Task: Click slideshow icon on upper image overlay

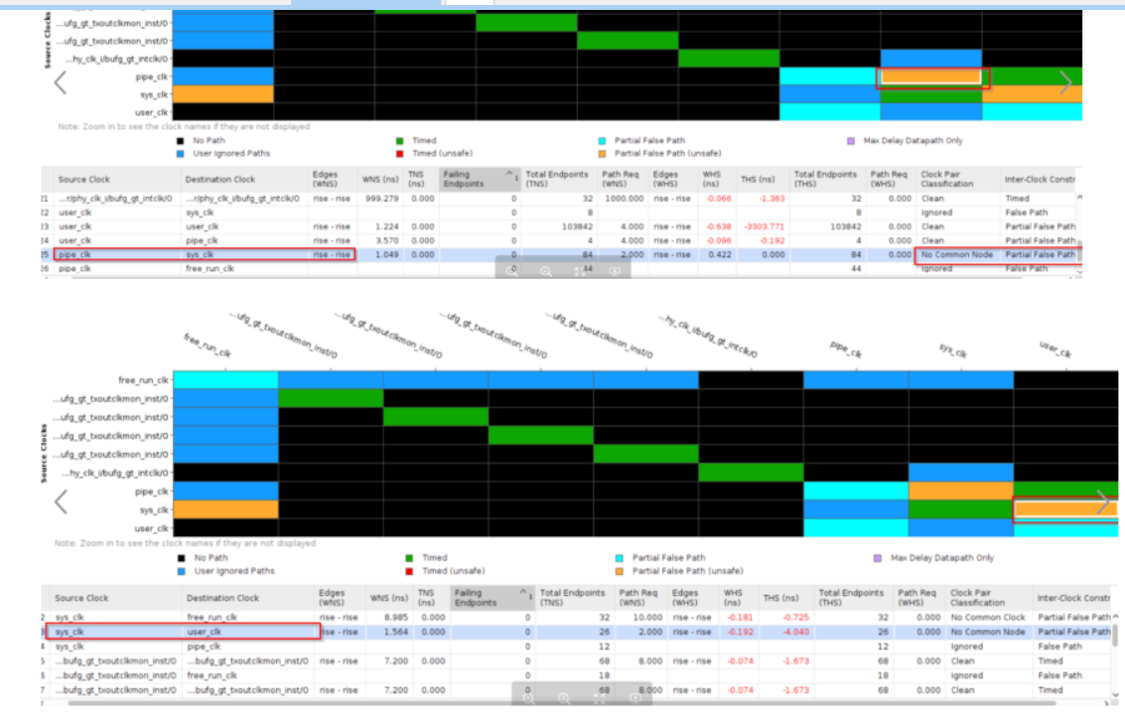Action: click(615, 271)
